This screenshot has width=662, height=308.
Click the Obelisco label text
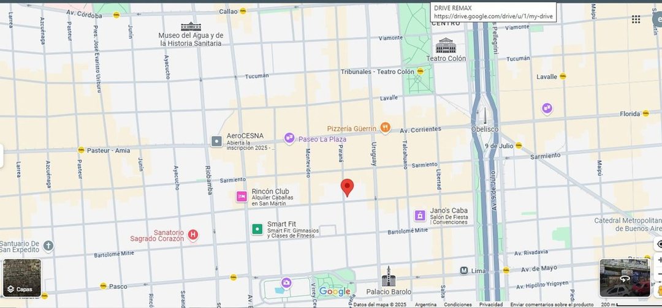(485, 129)
